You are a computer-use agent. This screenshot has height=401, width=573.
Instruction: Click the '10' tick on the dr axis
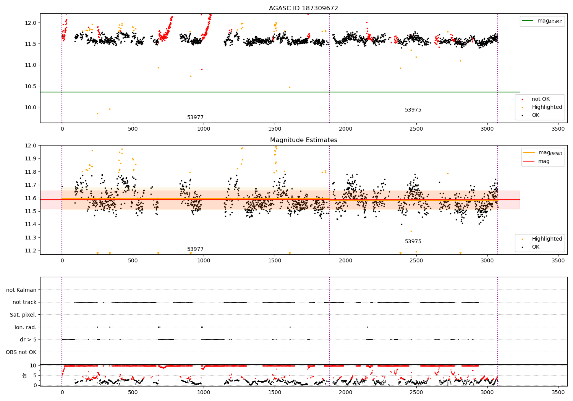34,366
